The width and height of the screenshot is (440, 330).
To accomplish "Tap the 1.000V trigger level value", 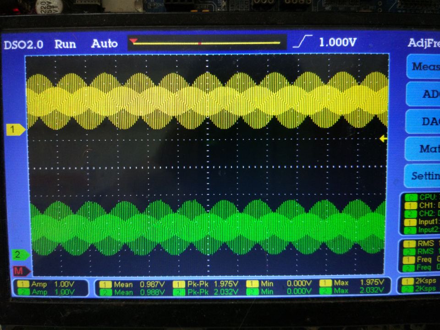I will coord(338,42).
